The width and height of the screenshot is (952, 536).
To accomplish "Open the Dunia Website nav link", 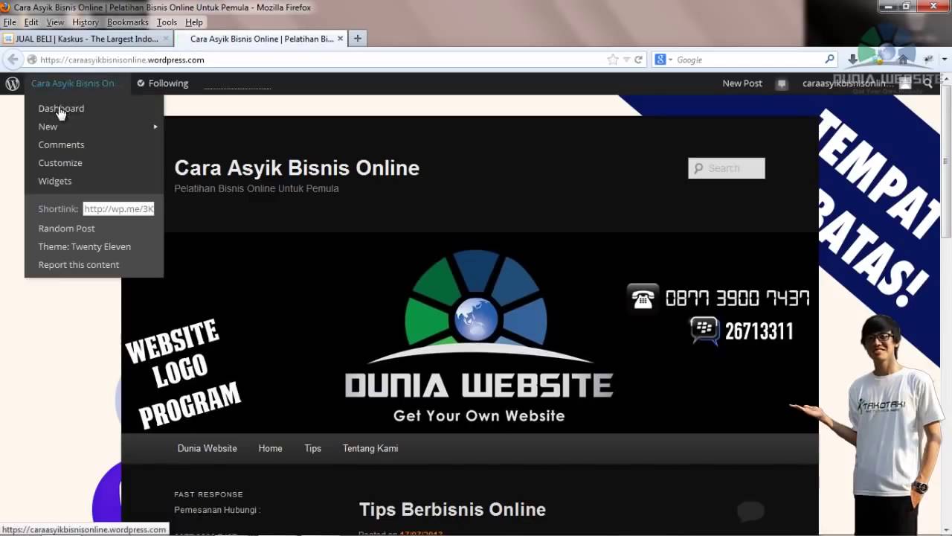I will coord(208,449).
